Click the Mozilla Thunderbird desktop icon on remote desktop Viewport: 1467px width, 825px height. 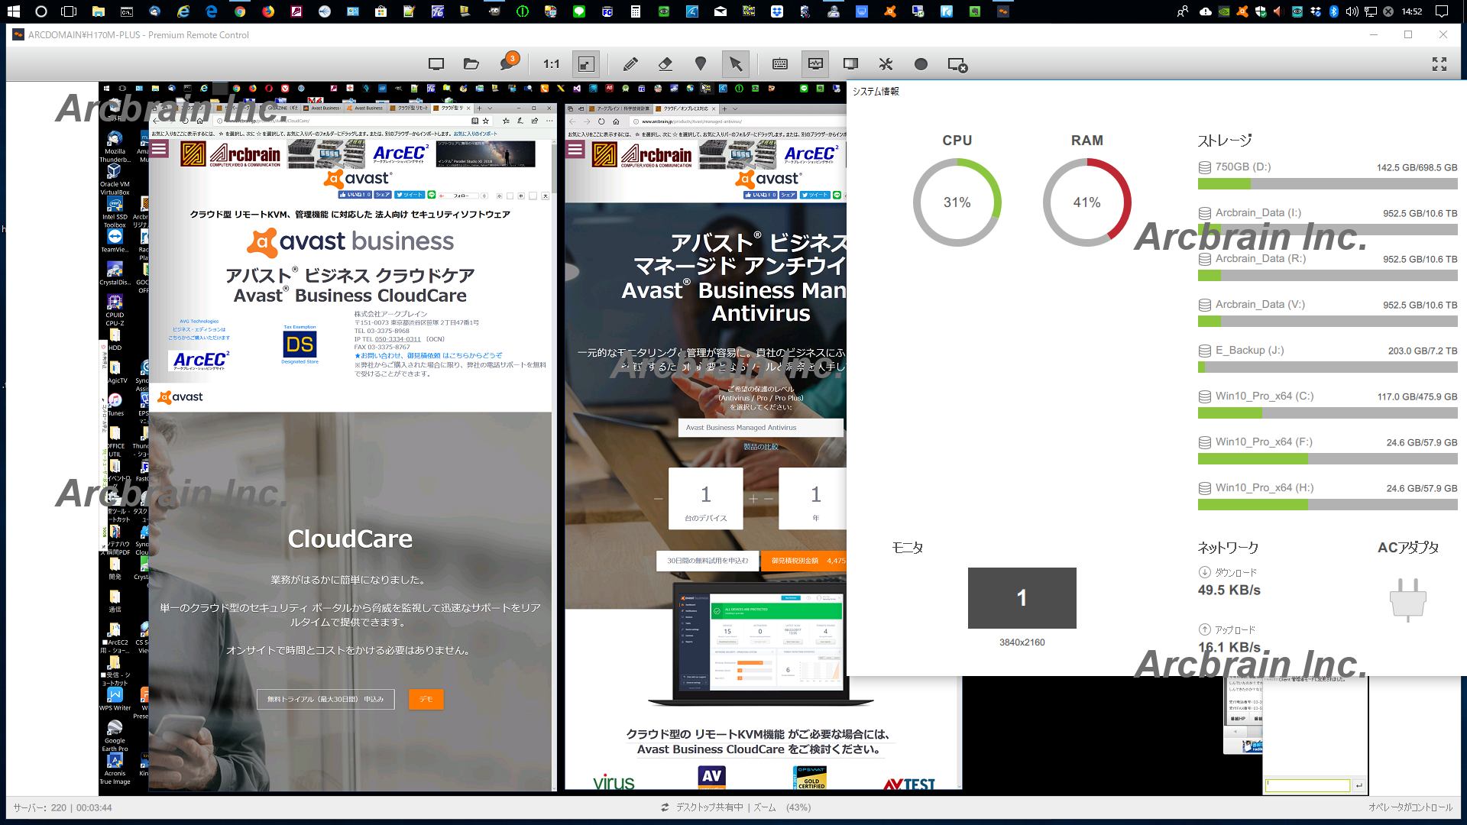click(115, 147)
